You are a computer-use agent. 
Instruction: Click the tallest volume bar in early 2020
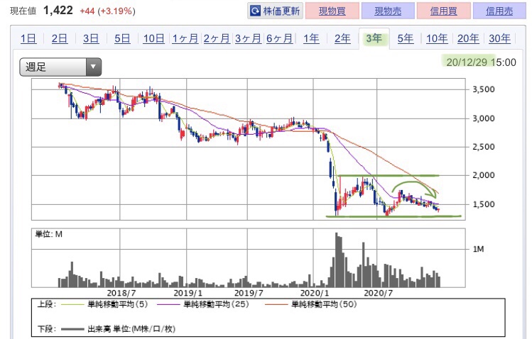(337, 260)
